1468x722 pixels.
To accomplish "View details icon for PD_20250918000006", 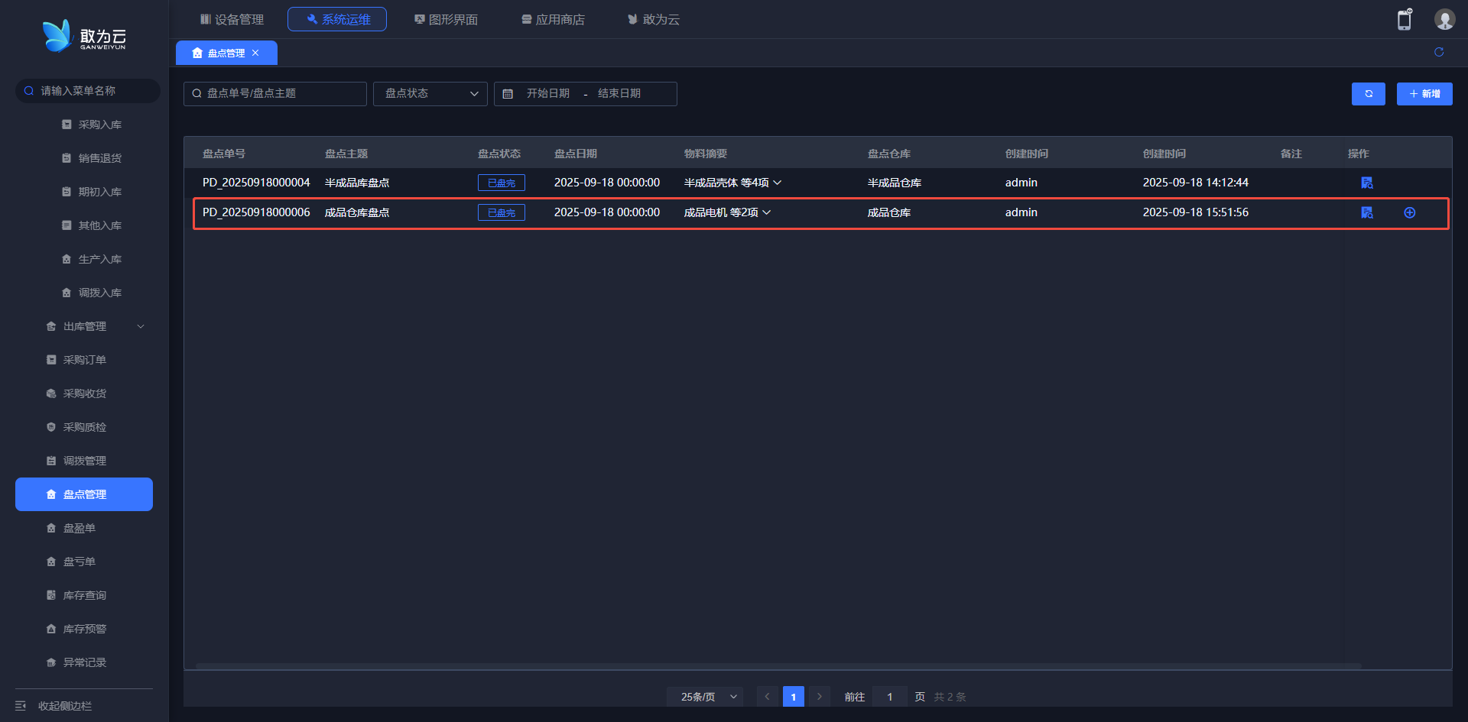I will coord(1367,212).
